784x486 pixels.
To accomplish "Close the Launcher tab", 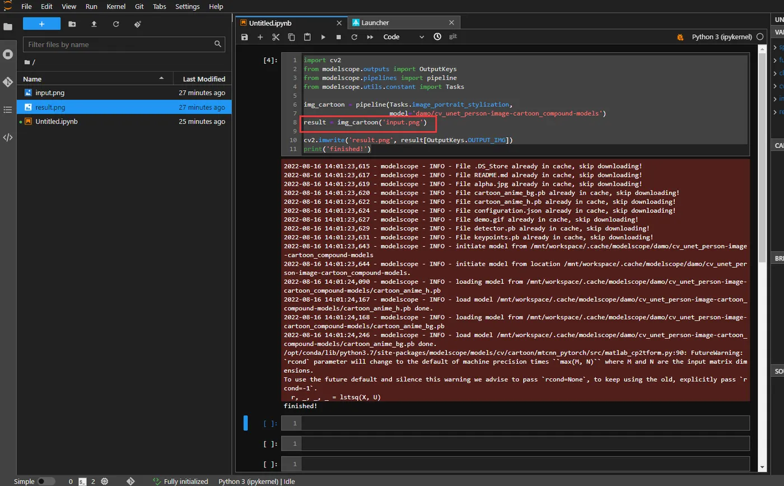I will pyautogui.click(x=452, y=23).
